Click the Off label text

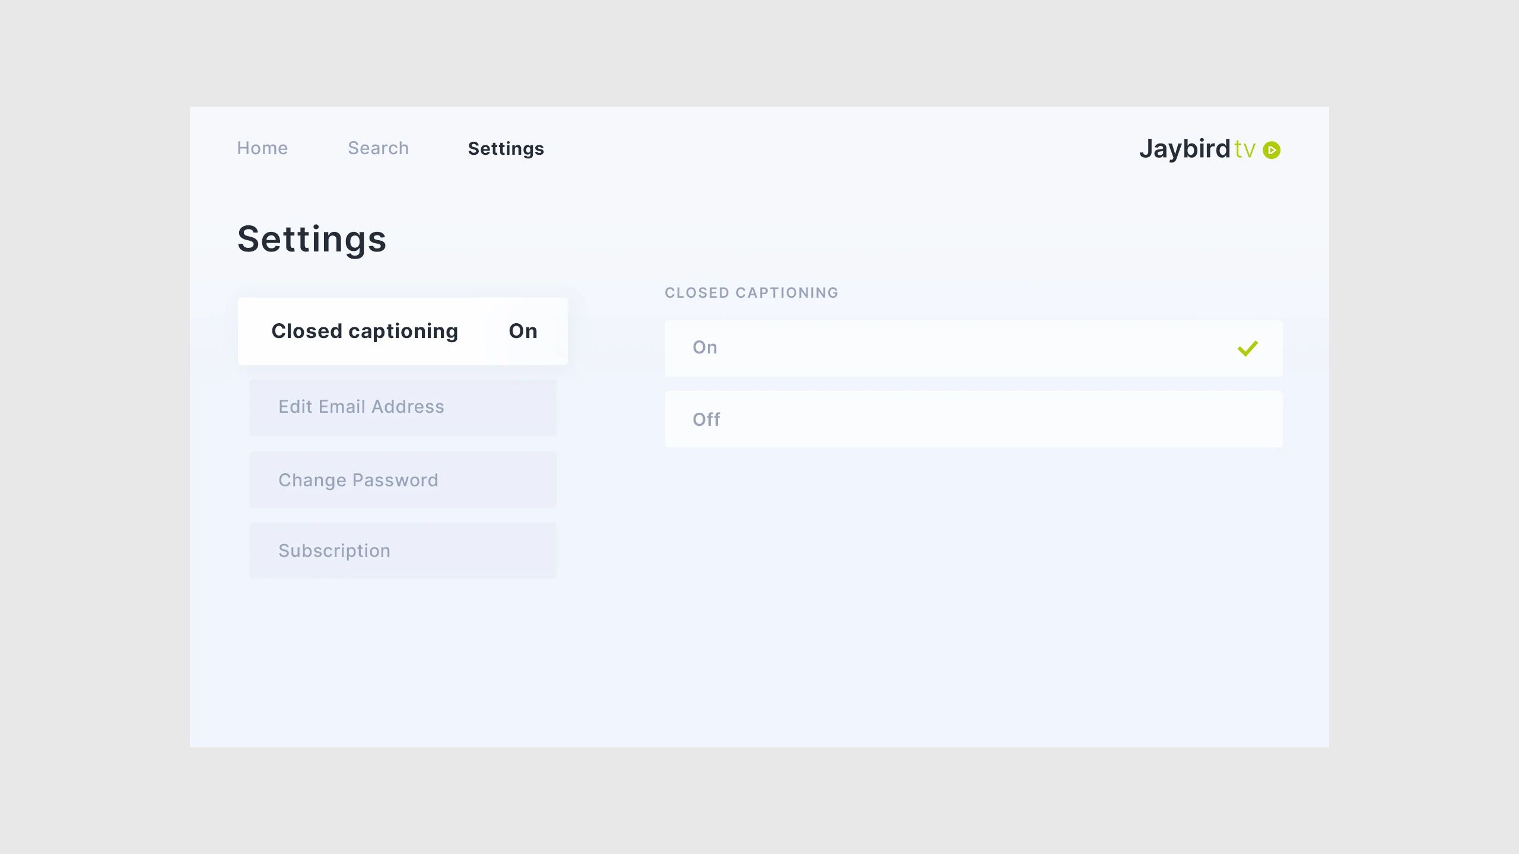click(x=706, y=419)
